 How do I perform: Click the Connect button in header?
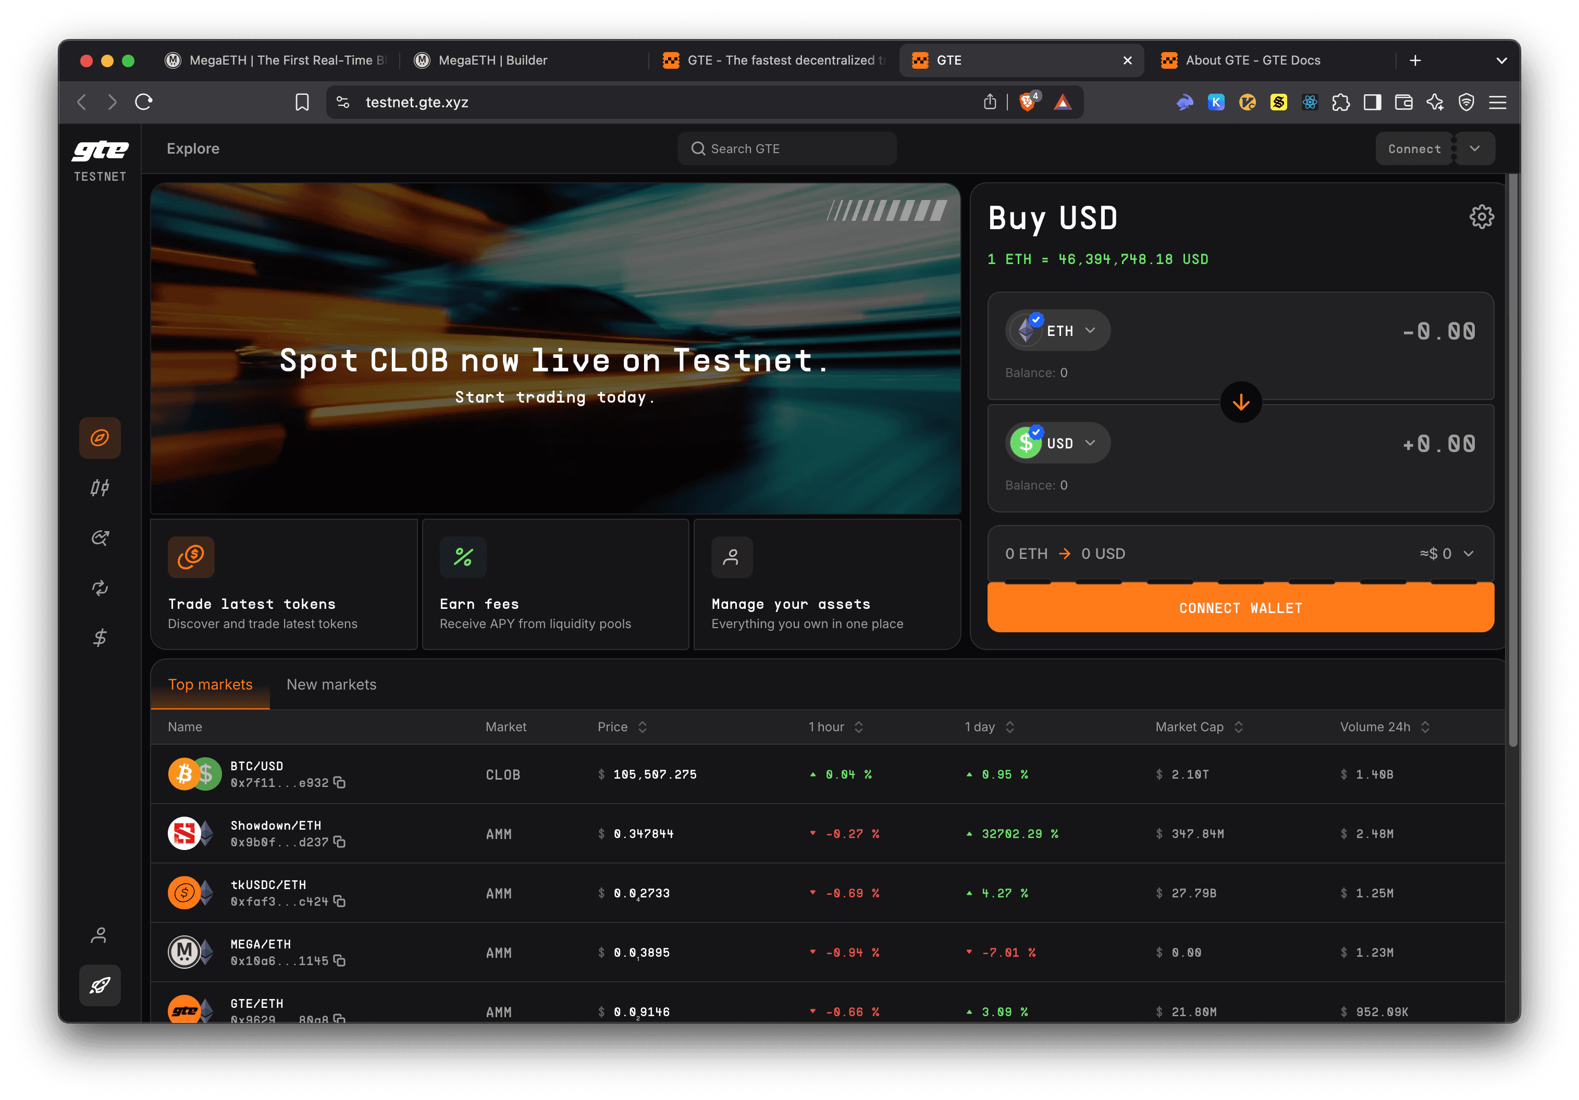[x=1414, y=148]
